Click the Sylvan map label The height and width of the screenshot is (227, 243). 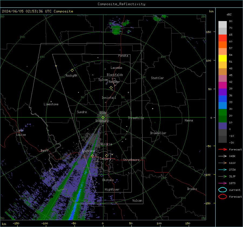[x=103, y=80]
